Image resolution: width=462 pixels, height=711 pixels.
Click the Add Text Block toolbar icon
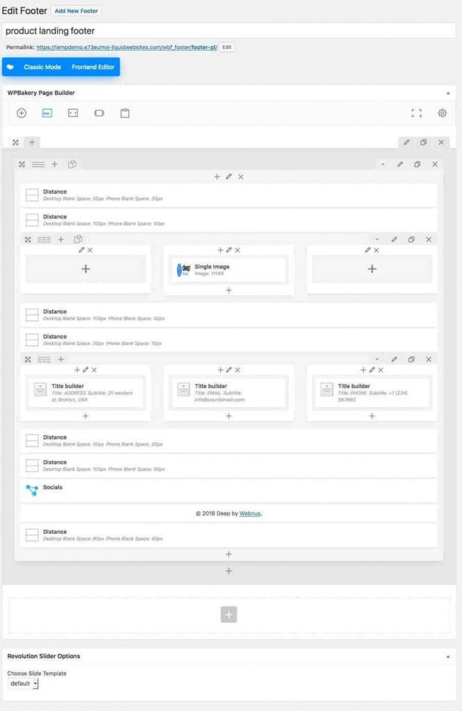(47, 113)
